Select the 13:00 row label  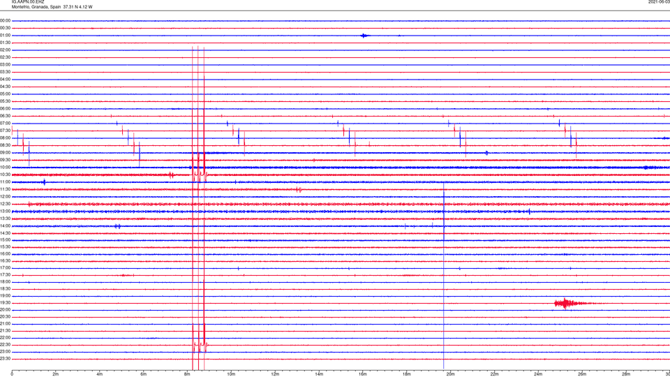pyautogui.click(x=5, y=211)
